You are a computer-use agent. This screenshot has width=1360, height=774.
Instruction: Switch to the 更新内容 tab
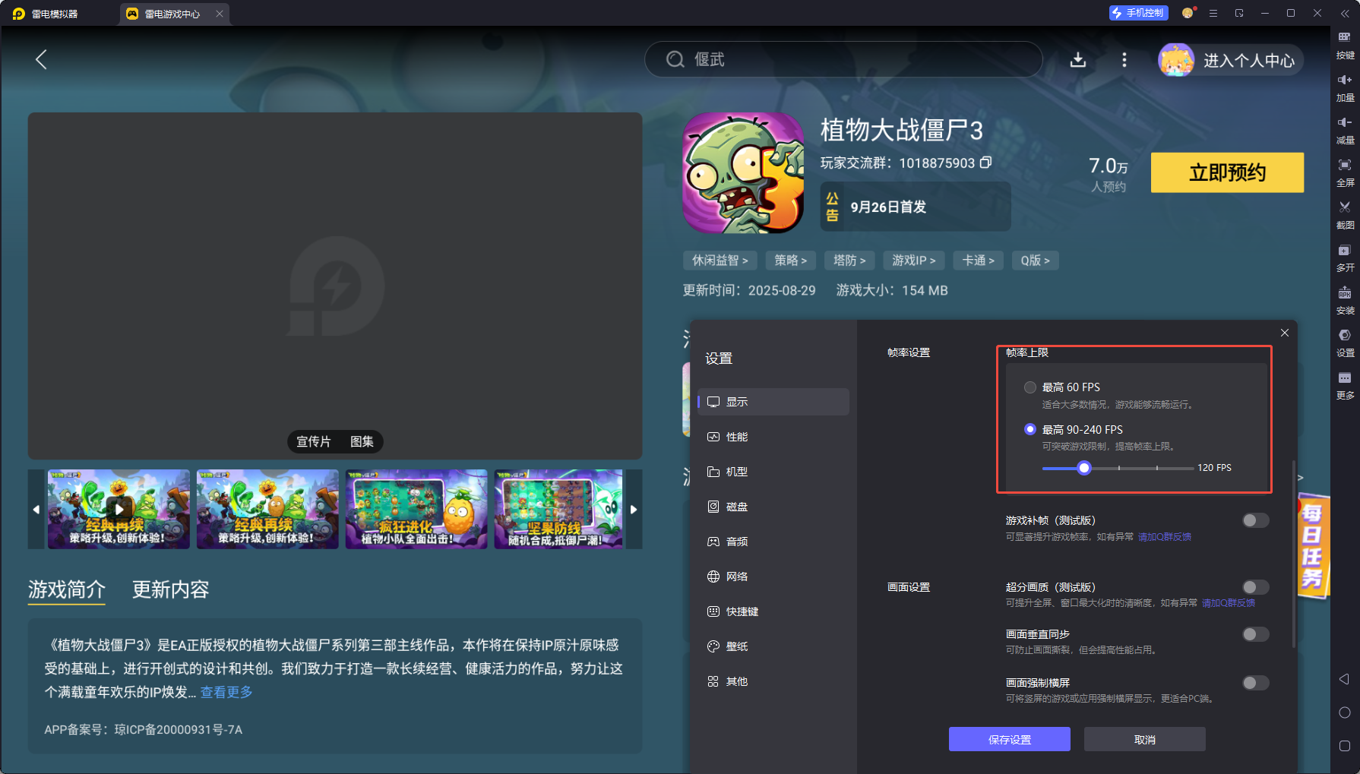coord(171,589)
